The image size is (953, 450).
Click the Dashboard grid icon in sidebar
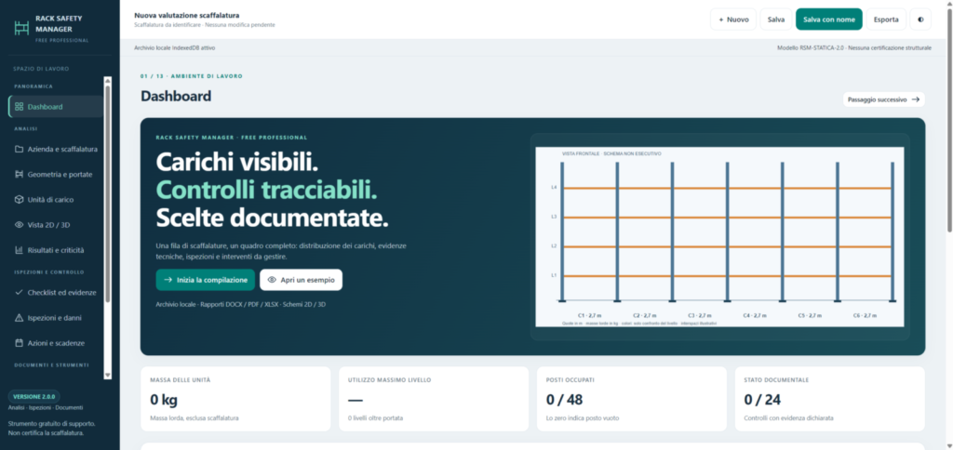pos(19,107)
